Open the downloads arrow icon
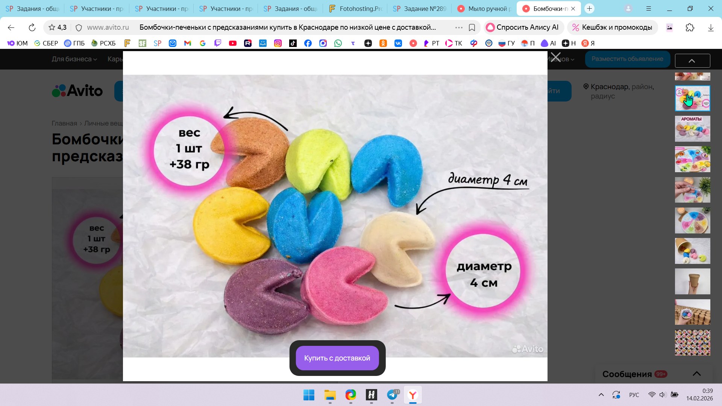This screenshot has width=722, height=406. (710, 27)
